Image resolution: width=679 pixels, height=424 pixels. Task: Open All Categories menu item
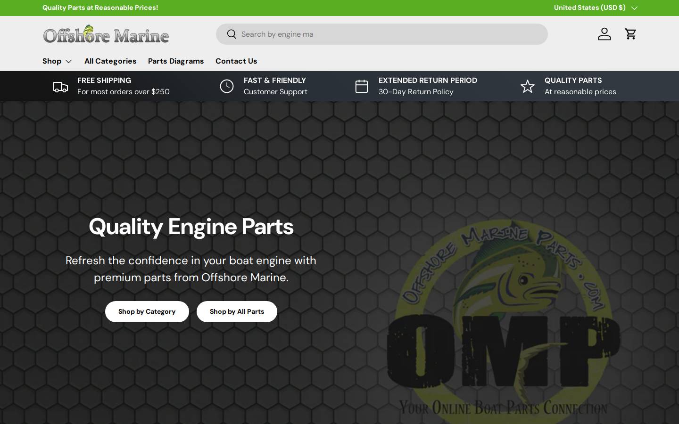click(110, 61)
